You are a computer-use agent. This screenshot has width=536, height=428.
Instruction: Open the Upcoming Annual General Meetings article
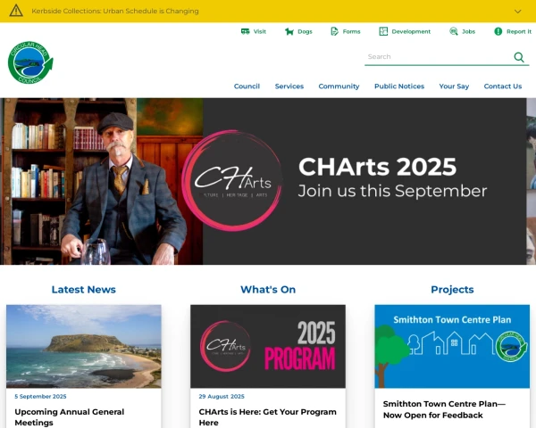(70, 416)
